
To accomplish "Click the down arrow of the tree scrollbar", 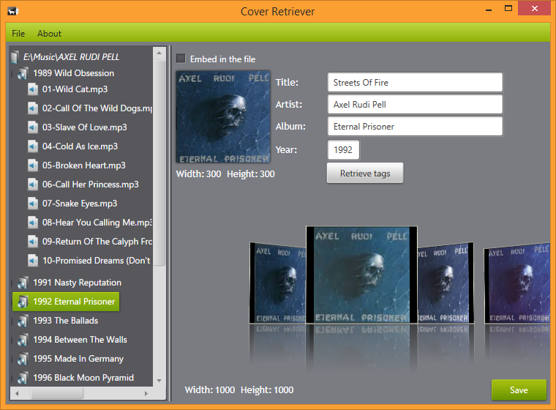I will (x=159, y=381).
